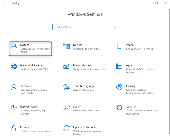Click 'Uninstall, defaults, optional features' description
Image resolution: width=170 pixels, height=140 pixels.
140,71
